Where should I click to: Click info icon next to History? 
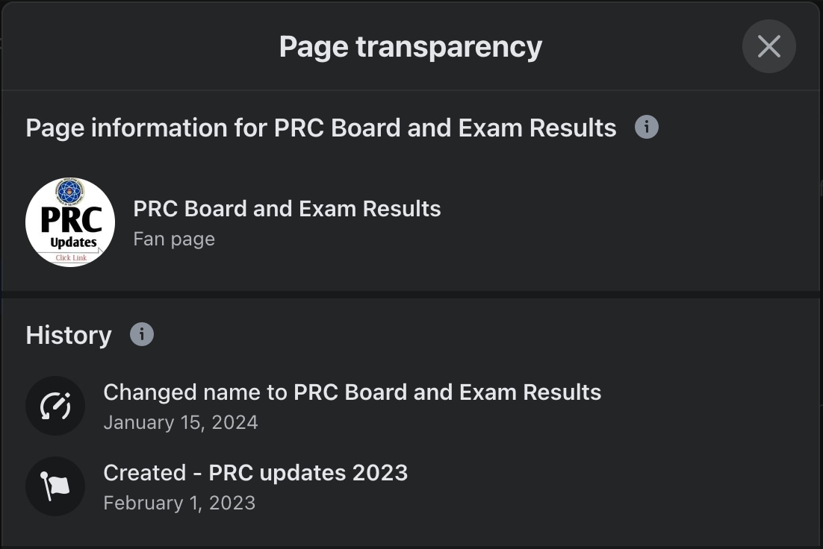[142, 333]
